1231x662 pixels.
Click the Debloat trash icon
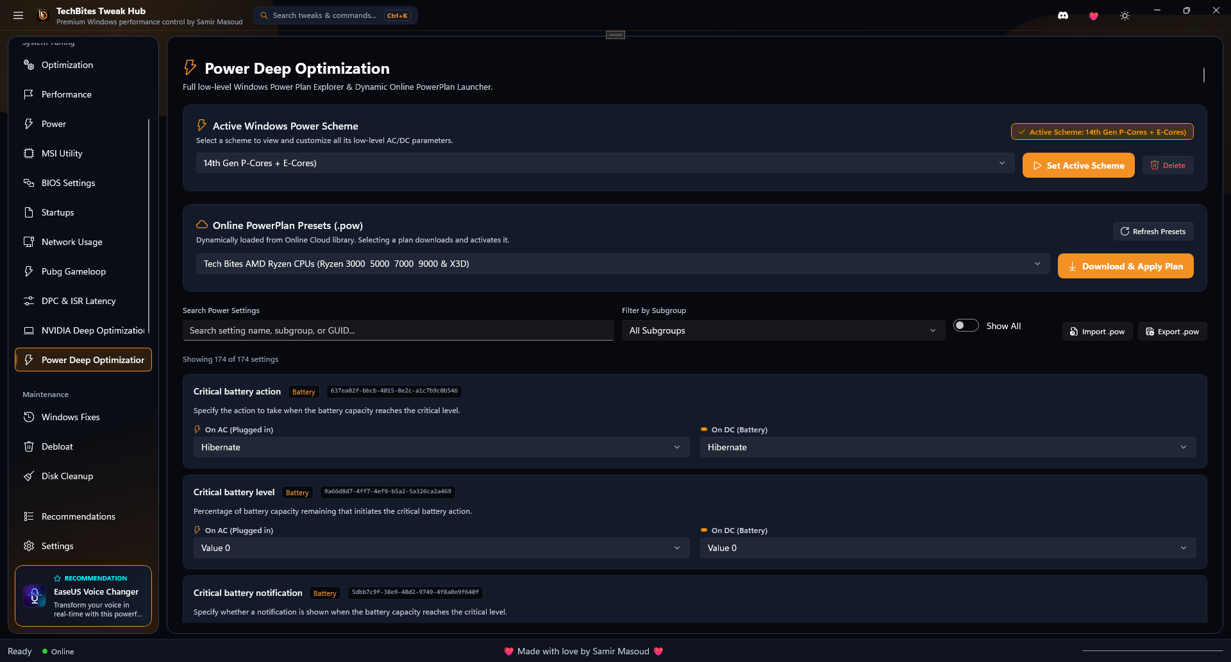click(29, 446)
